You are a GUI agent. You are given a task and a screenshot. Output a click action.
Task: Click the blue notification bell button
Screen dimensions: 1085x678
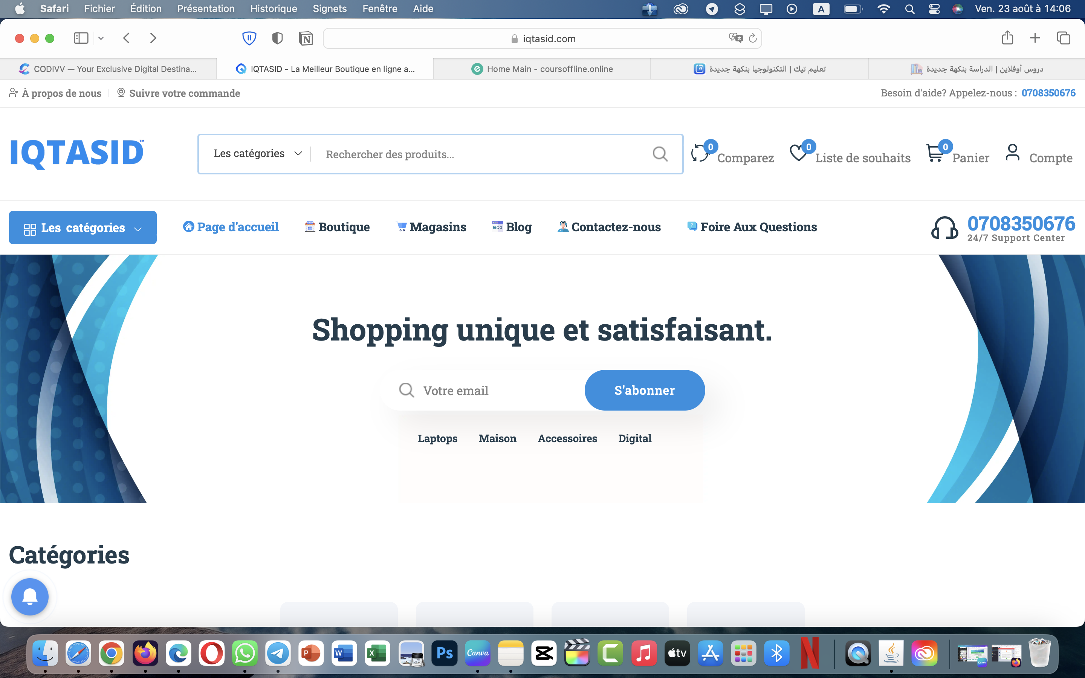[30, 597]
